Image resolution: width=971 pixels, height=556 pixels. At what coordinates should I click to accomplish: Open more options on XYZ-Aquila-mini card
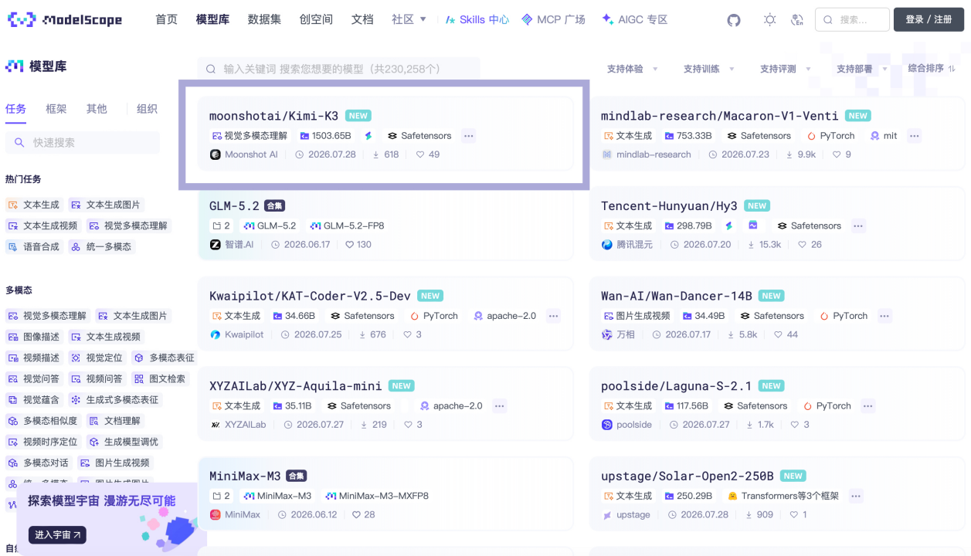500,405
